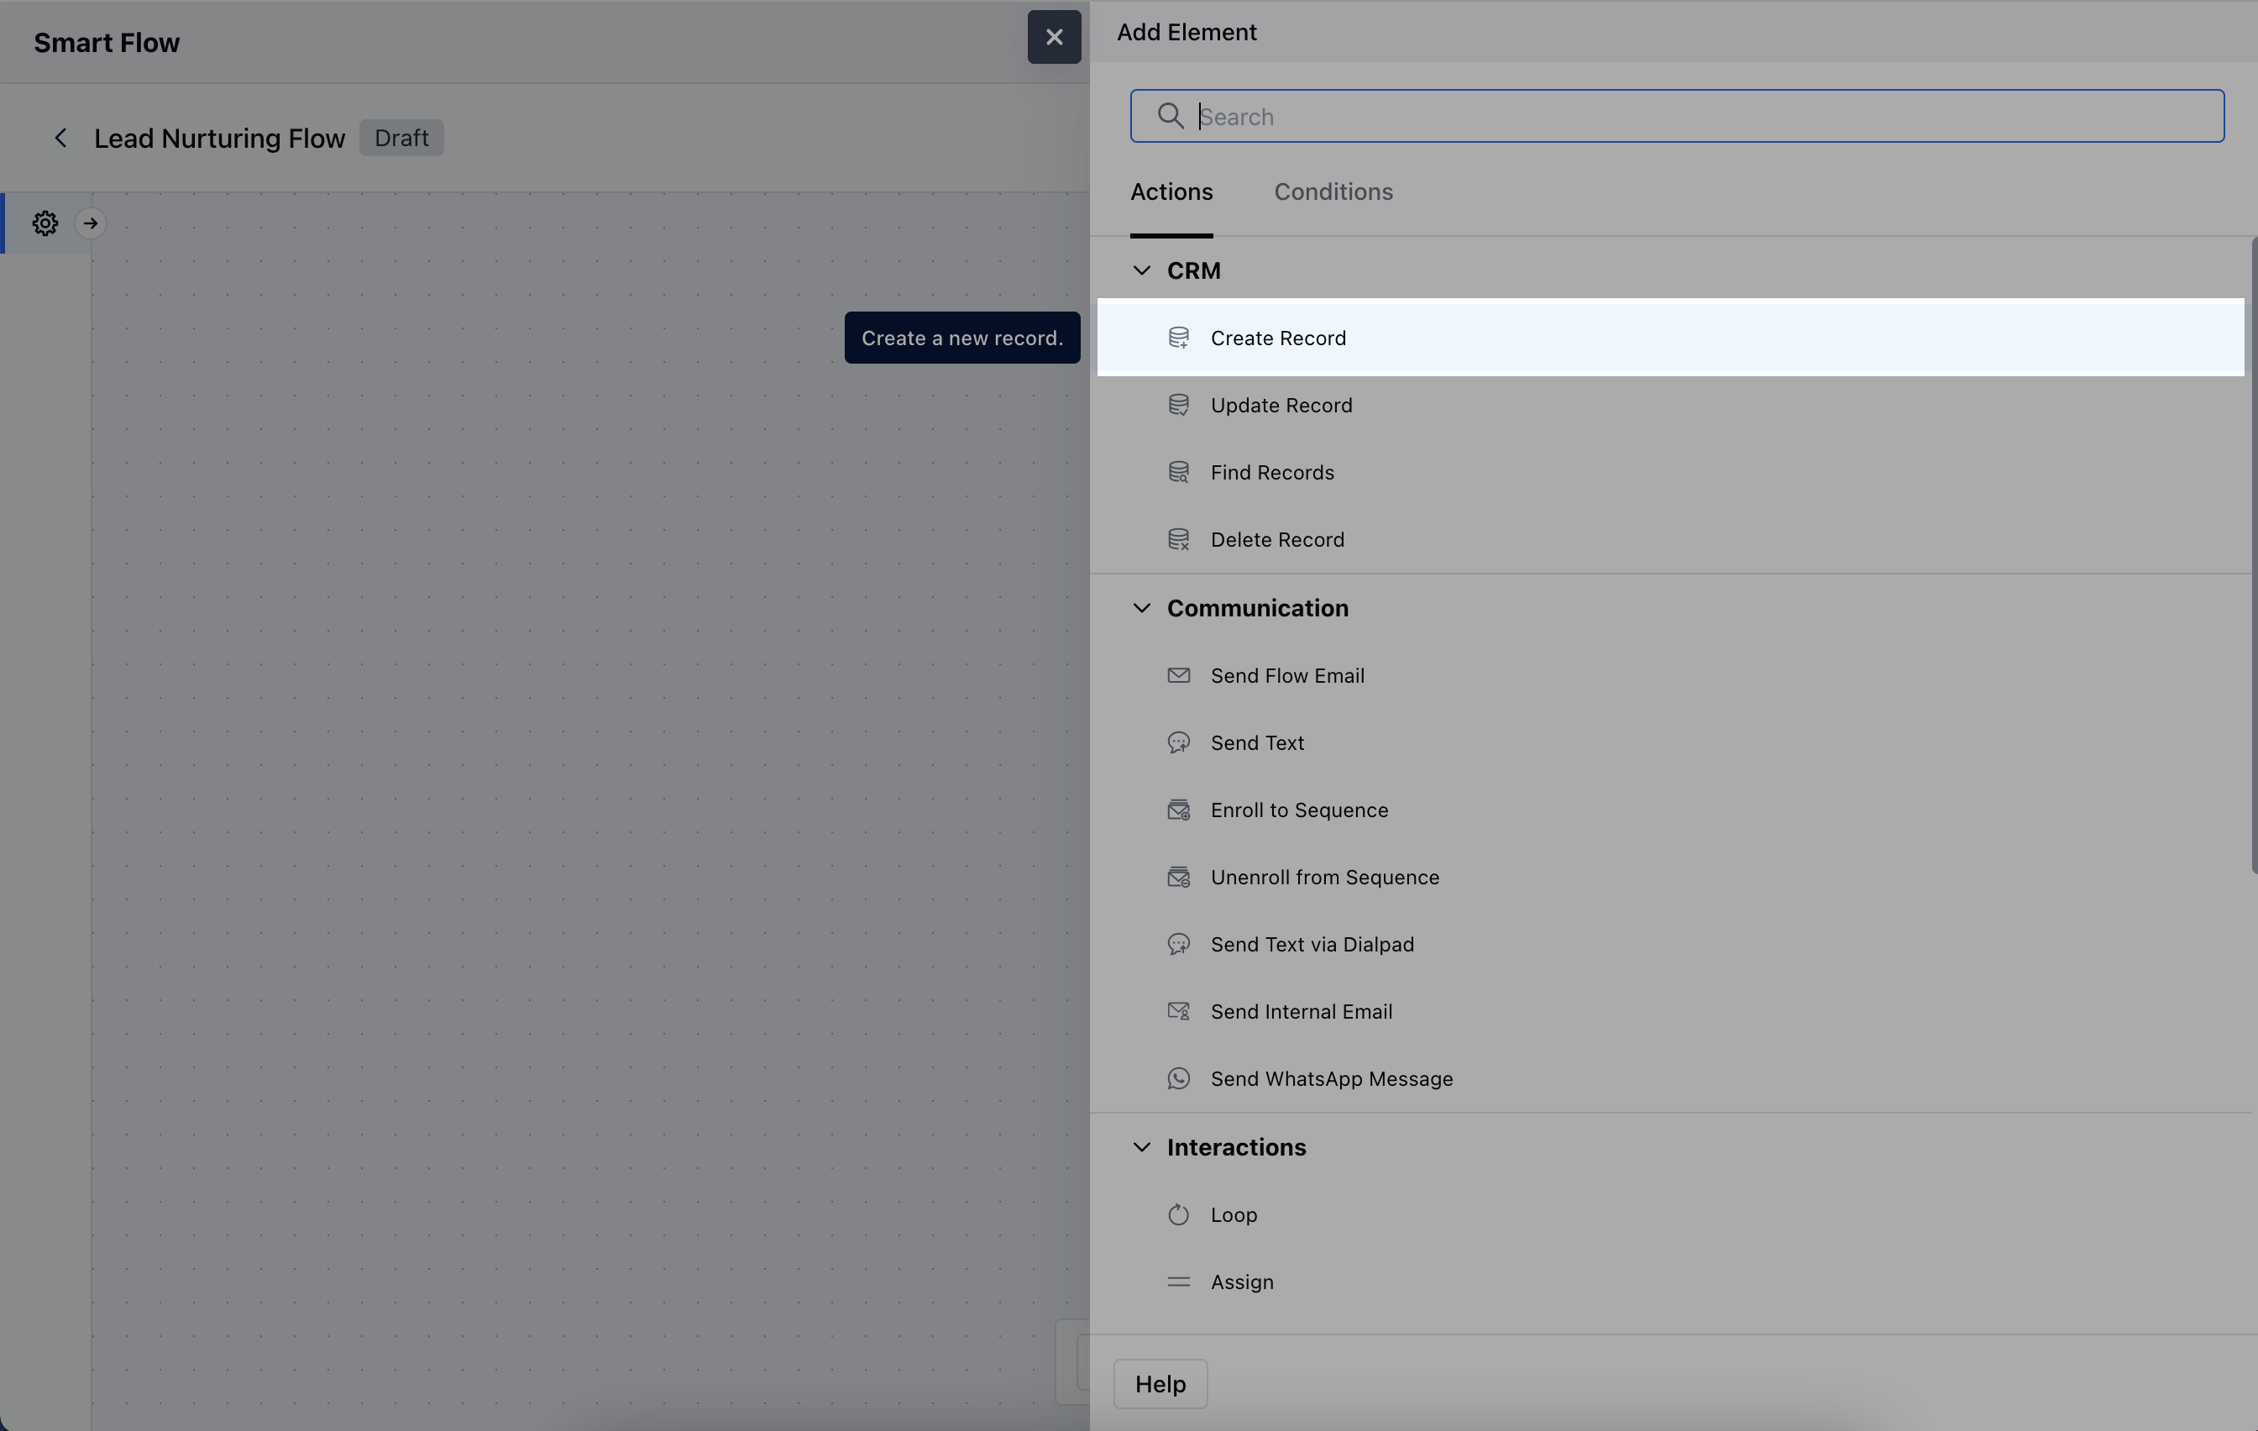Click the WhatsApp message icon

point(1179,1078)
